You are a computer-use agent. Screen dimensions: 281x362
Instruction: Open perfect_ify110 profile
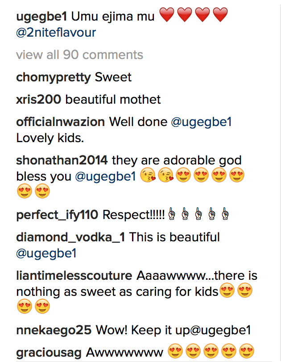tap(57, 215)
